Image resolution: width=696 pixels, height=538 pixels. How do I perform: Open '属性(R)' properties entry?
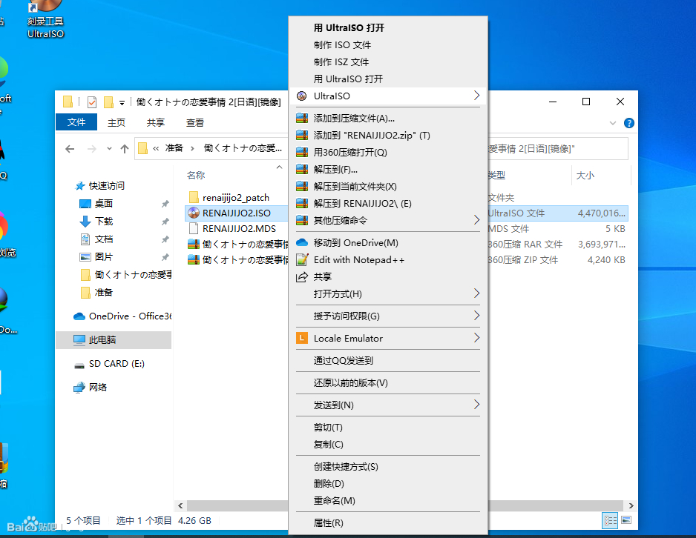(388, 523)
